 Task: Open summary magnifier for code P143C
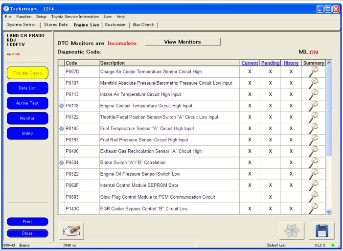tap(314, 208)
